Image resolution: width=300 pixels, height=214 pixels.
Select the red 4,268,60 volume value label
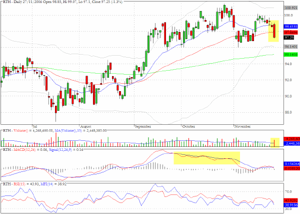(292, 139)
